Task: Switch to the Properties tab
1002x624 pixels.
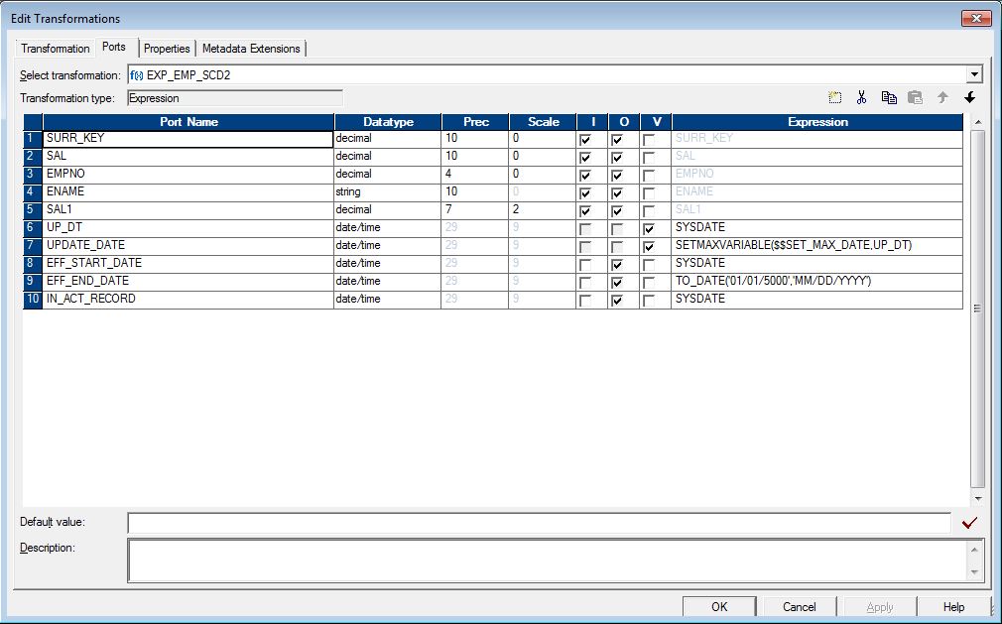Action: click(x=167, y=48)
